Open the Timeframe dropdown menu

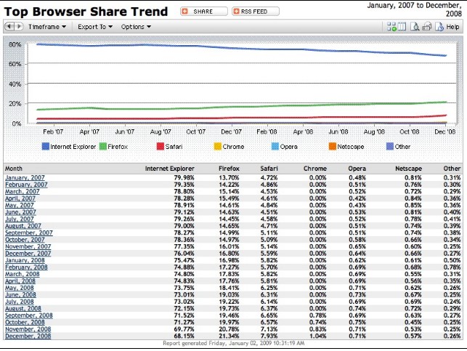(x=47, y=27)
